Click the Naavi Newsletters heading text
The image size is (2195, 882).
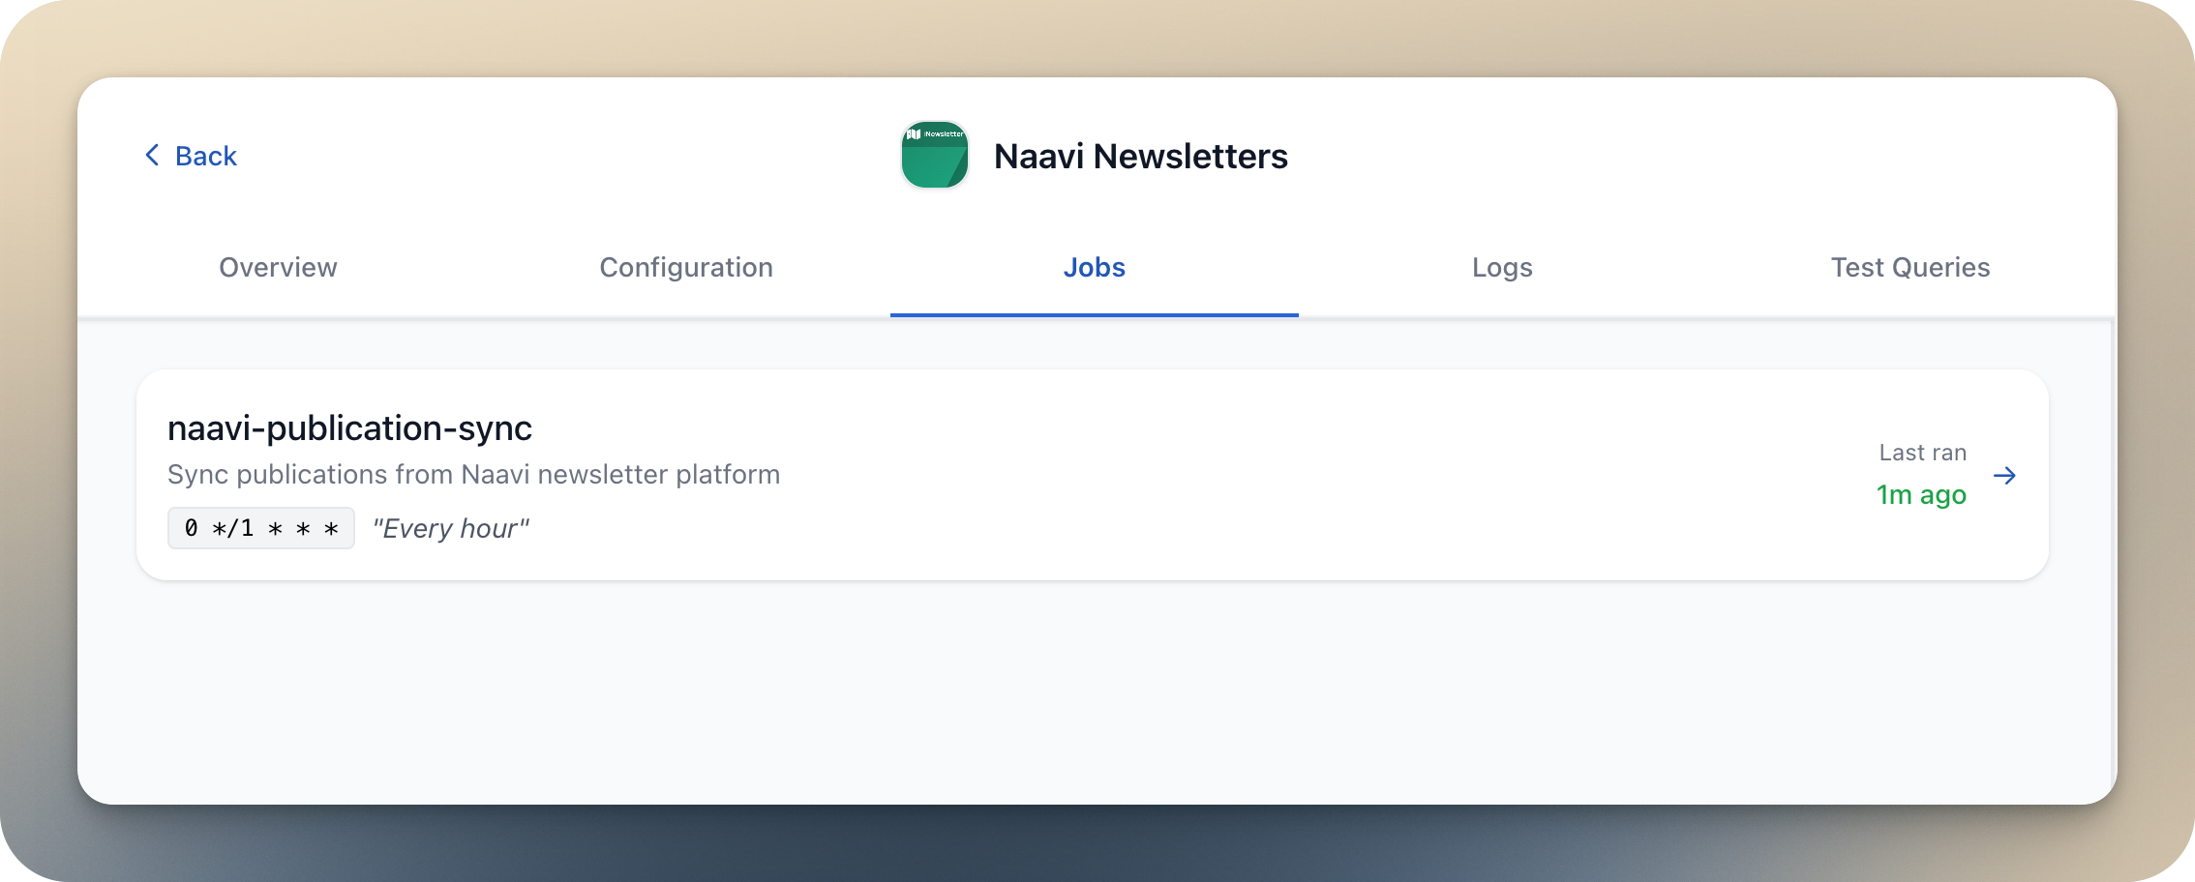(x=1142, y=156)
